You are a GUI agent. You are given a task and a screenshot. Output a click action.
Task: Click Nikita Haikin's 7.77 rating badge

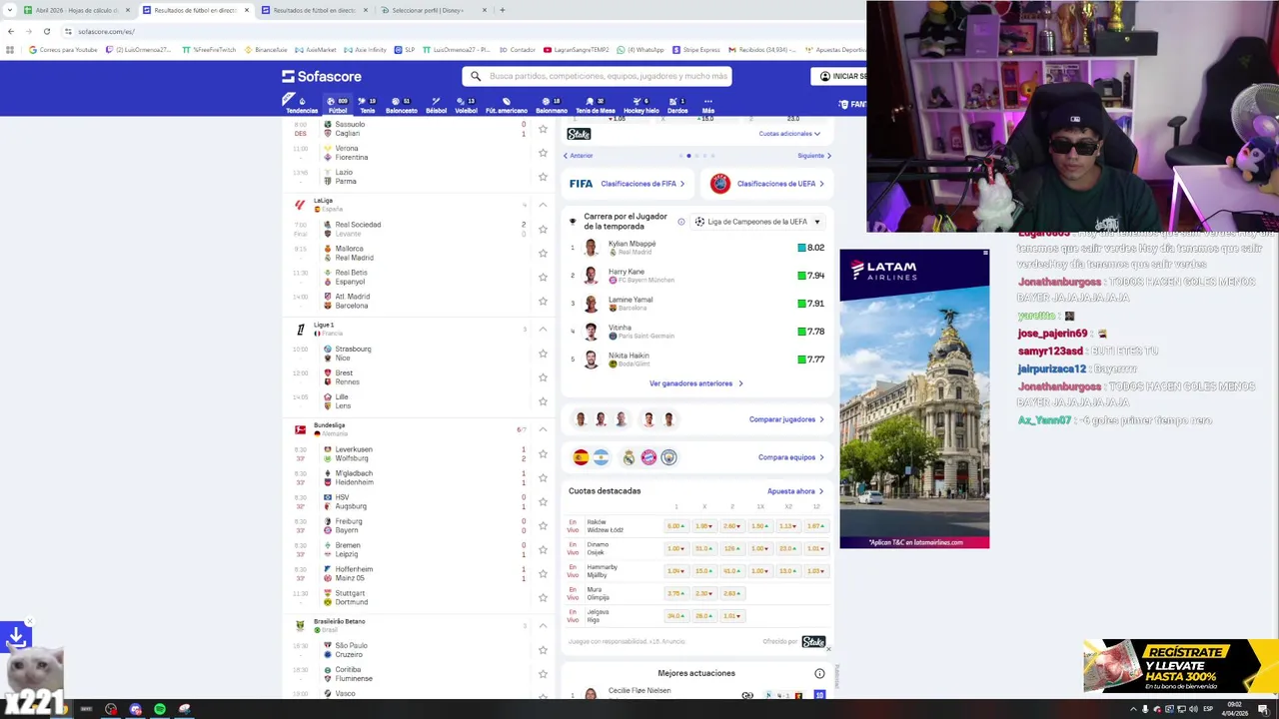(x=811, y=359)
